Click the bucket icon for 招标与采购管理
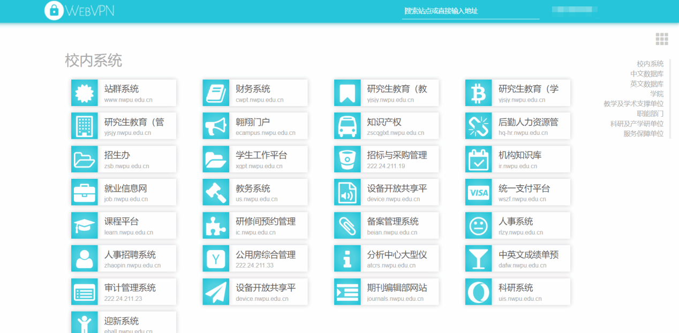Screen dimensions: 679x333 [x=348, y=159]
